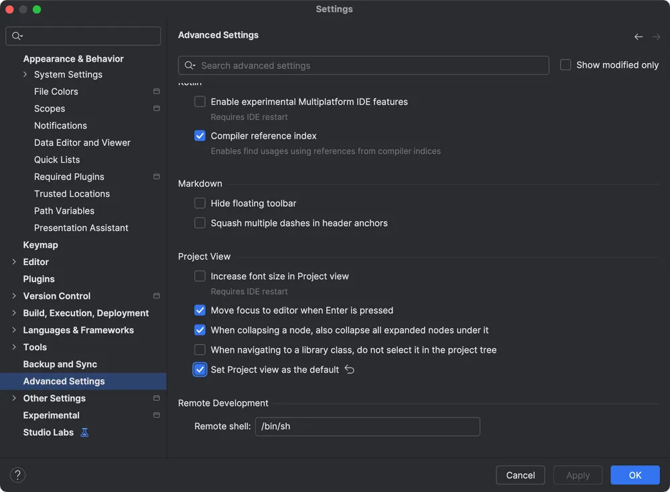Viewport: 670px width, 492px height.
Task: Check 'Show modified only'
Action: pos(565,64)
